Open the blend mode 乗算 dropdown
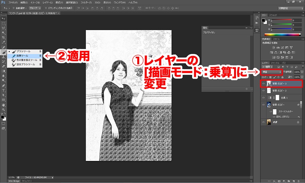This screenshot has height=183, width=305. pyautogui.click(x=272, y=72)
